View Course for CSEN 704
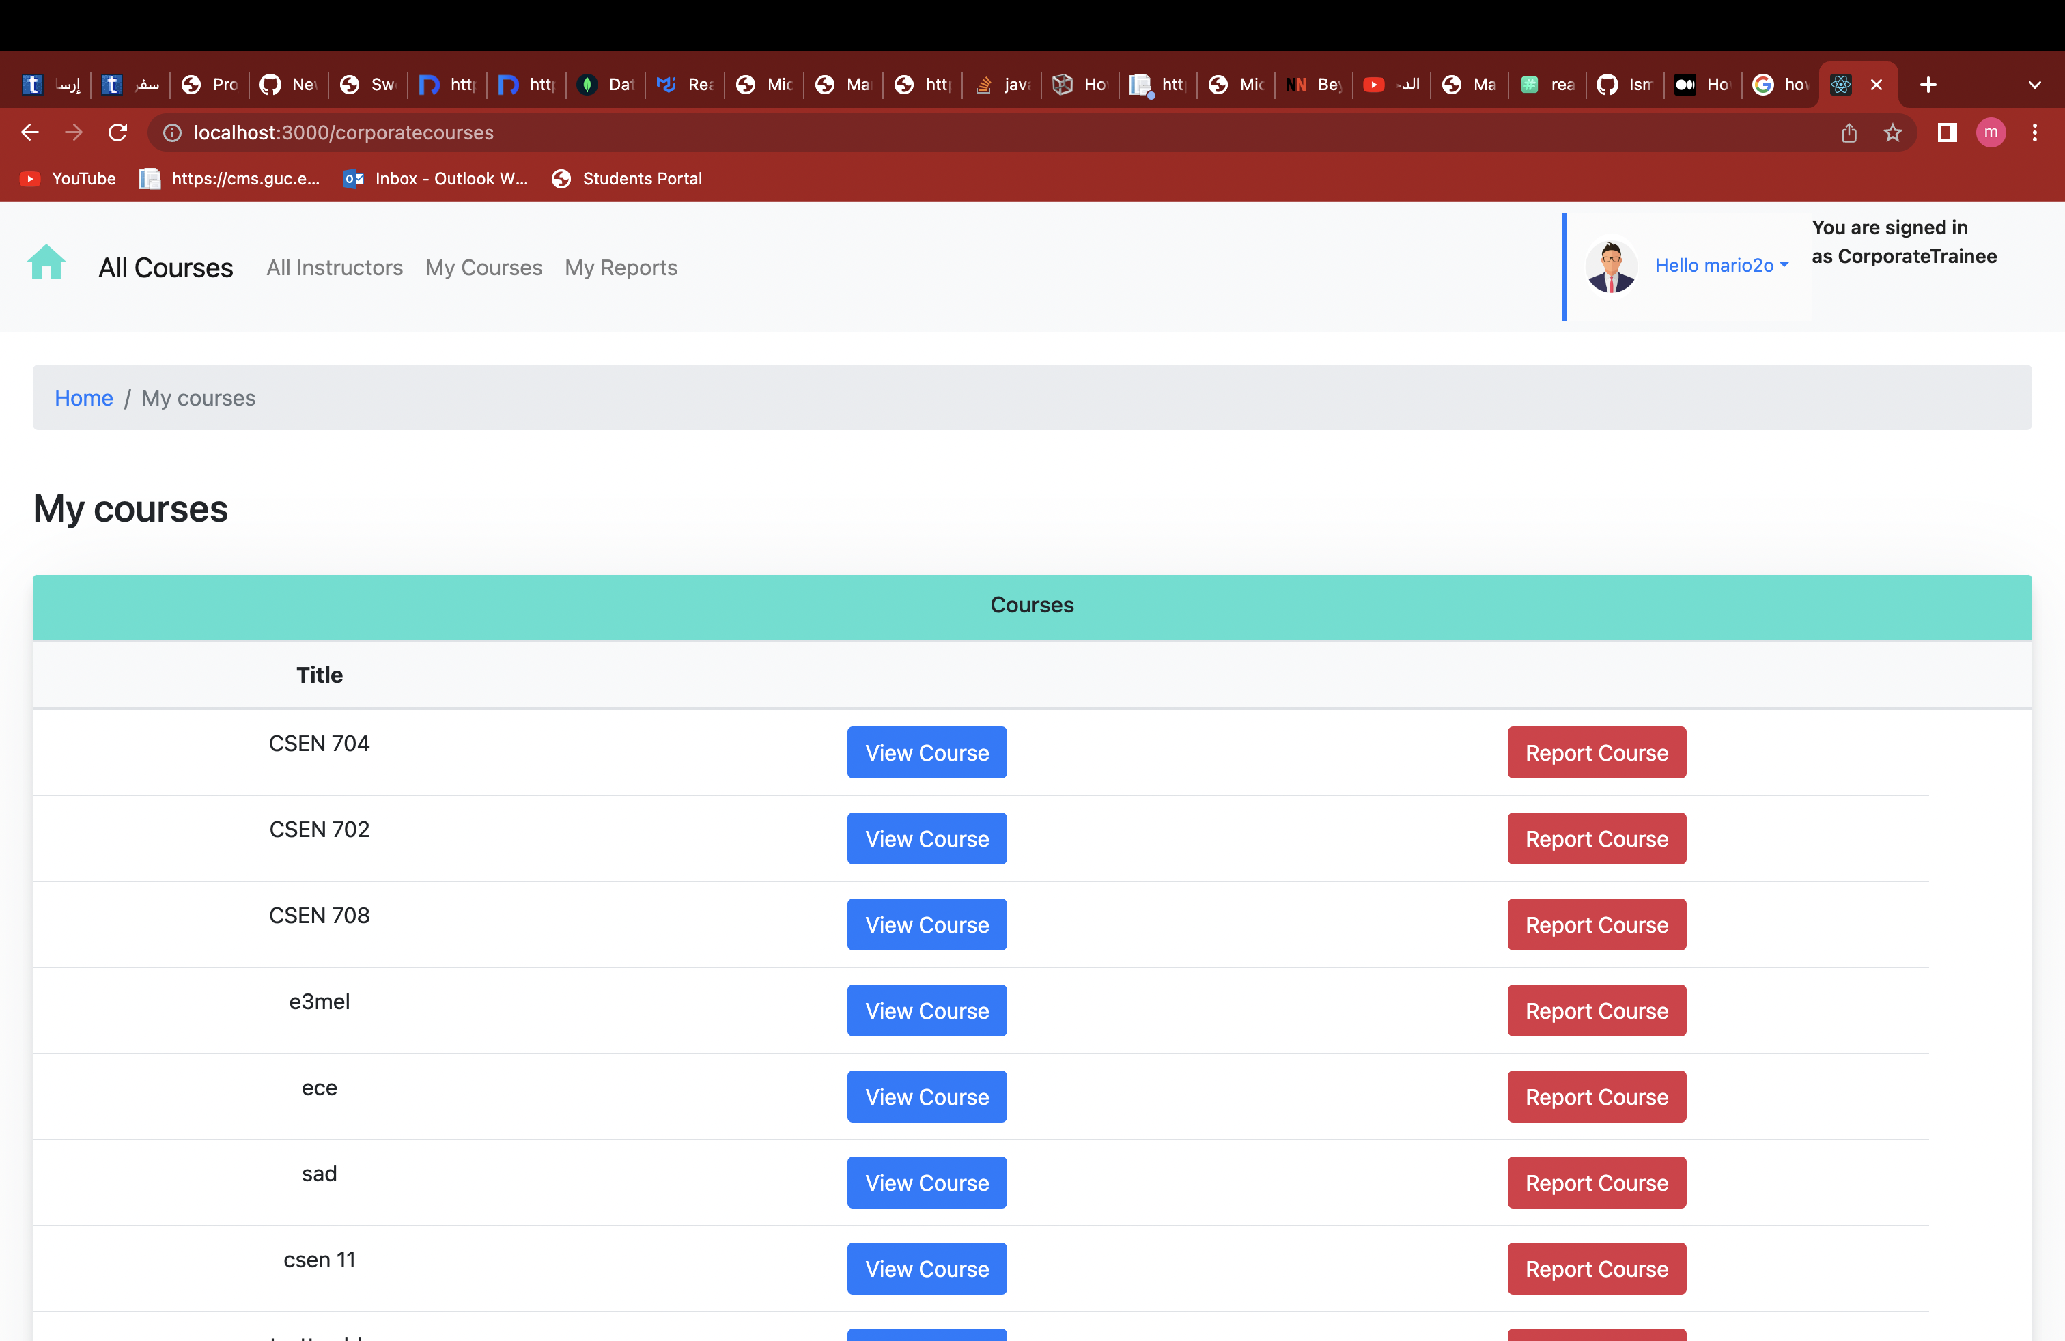Viewport: 2065px width, 1341px height. pyautogui.click(x=927, y=752)
